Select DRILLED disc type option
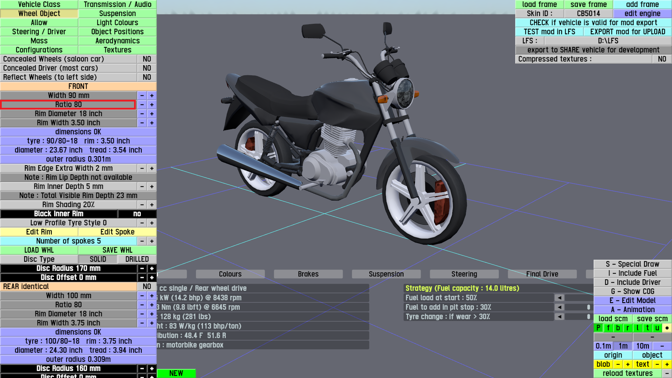 [137, 259]
